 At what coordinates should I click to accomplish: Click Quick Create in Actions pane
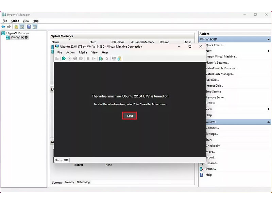click(x=215, y=45)
